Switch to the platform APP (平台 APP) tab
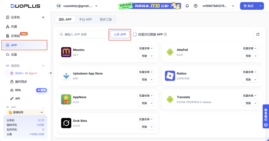 coord(85,19)
